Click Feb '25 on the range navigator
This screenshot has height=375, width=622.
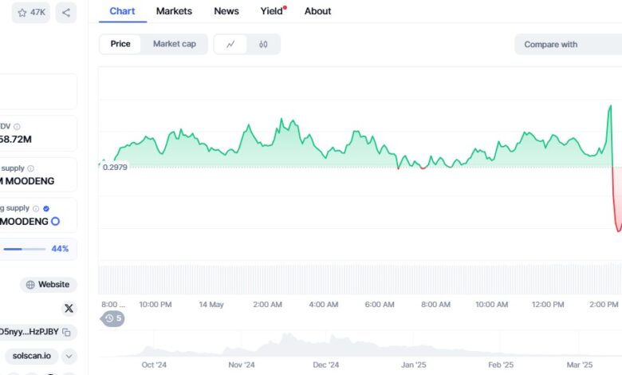[501, 365]
